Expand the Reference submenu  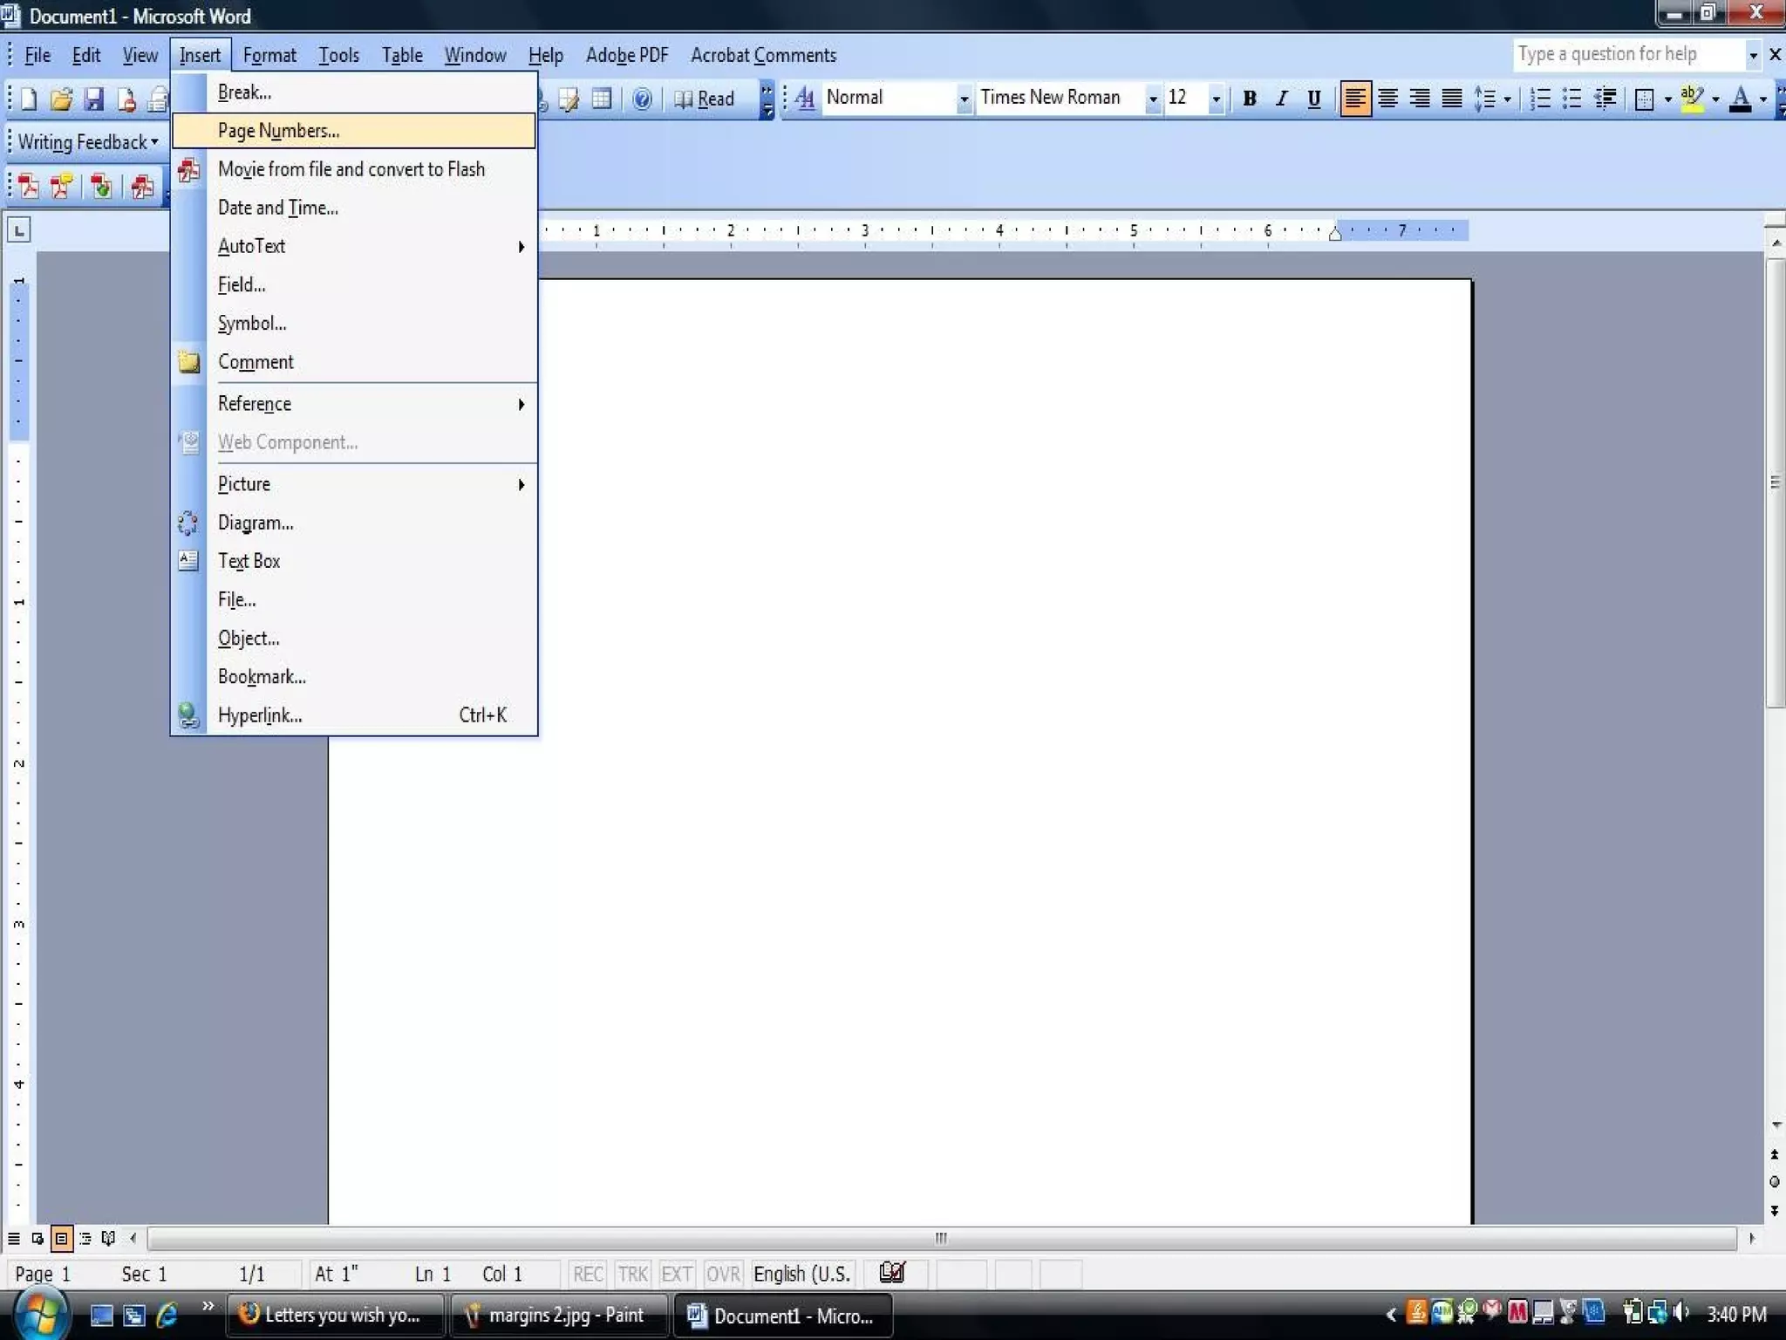pos(354,404)
